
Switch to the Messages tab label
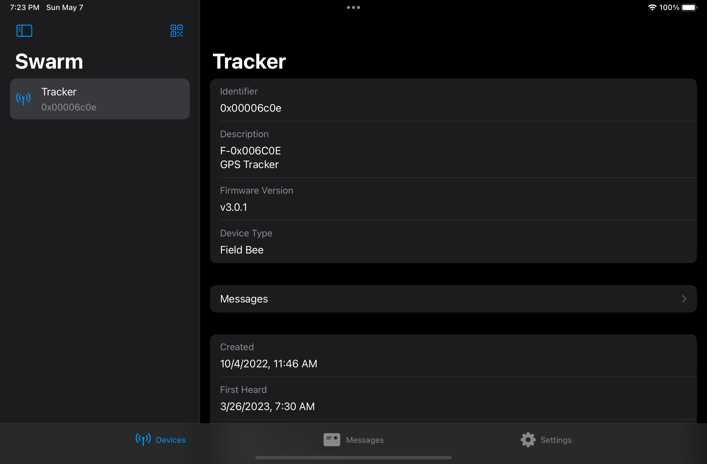coord(365,440)
